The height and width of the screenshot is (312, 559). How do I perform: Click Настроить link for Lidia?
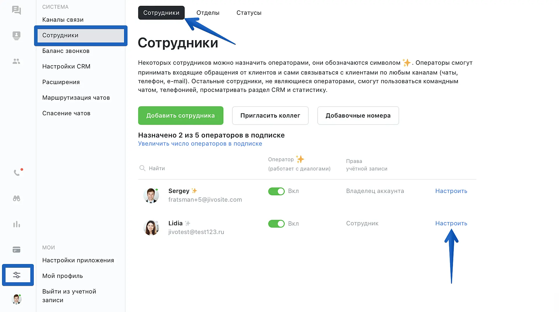point(451,223)
